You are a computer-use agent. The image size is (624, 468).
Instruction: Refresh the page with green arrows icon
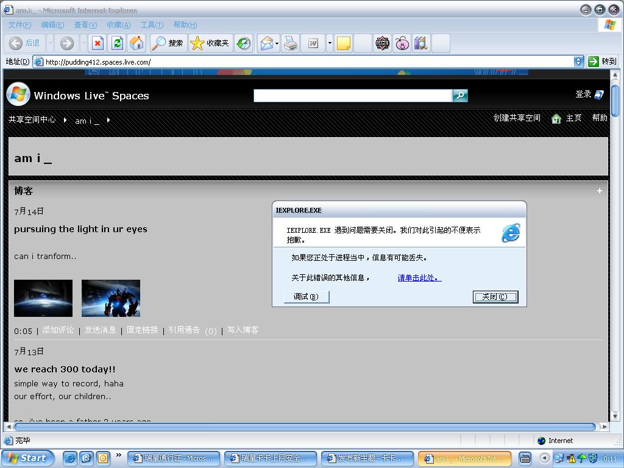[117, 43]
